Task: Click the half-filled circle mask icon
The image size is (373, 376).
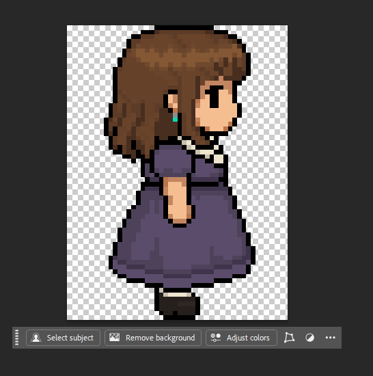Action: click(x=309, y=338)
